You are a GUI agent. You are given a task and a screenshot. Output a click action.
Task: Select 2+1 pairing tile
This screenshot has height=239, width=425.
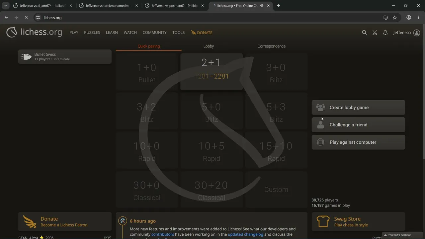212,72
